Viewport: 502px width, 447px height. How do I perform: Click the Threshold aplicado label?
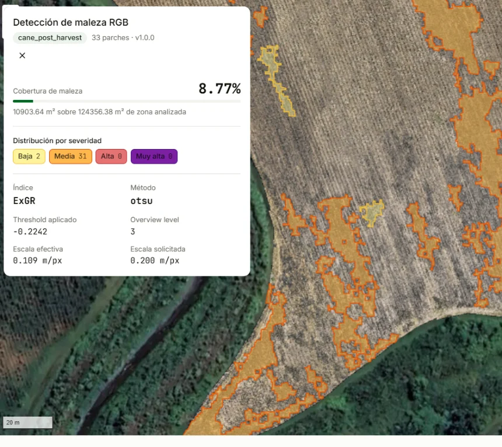[x=45, y=220]
